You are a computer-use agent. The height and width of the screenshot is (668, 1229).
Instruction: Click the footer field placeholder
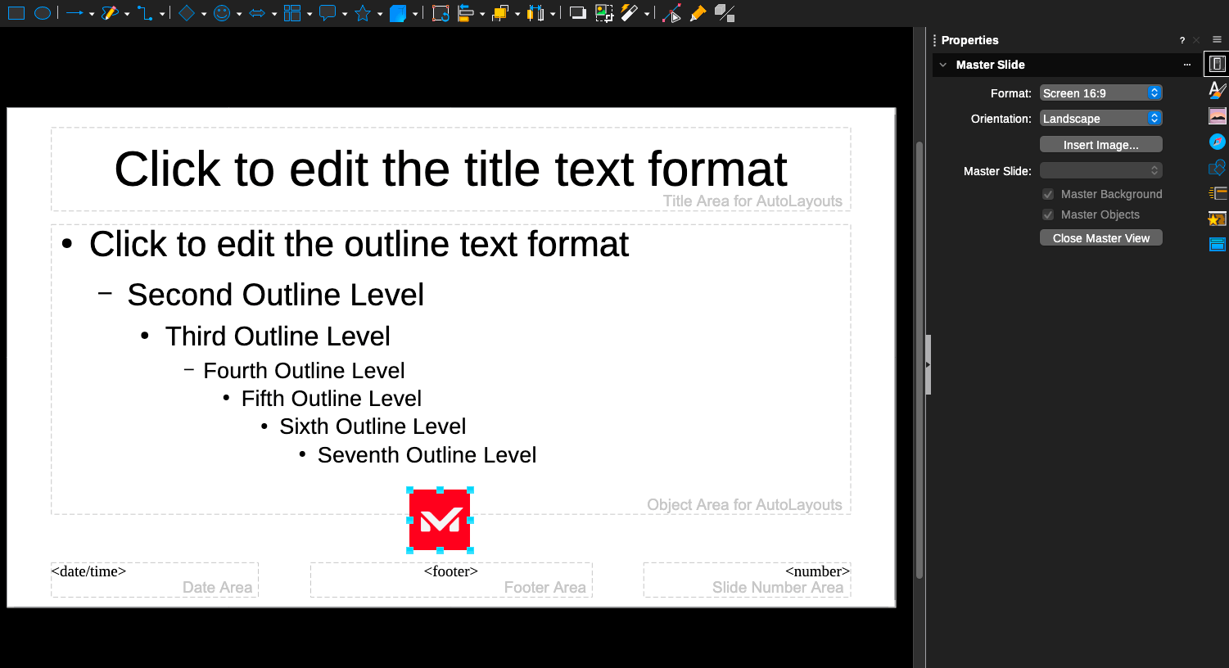click(x=451, y=580)
